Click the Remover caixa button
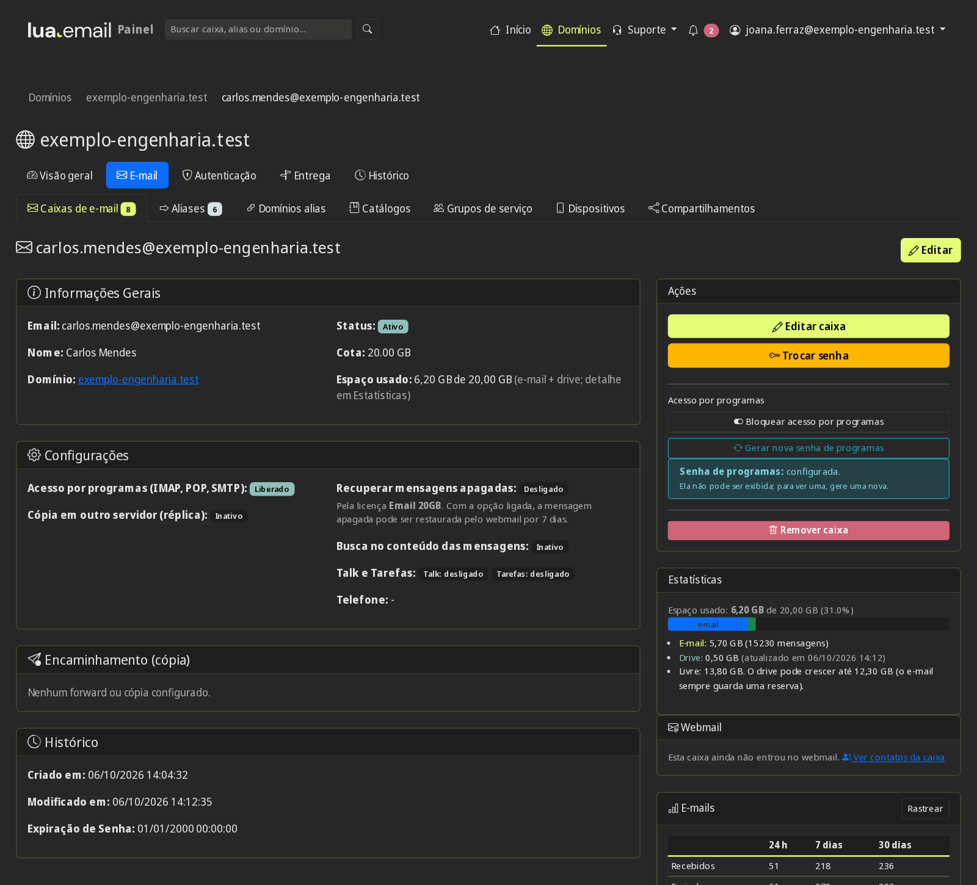The image size is (977, 885). pyautogui.click(x=808, y=530)
